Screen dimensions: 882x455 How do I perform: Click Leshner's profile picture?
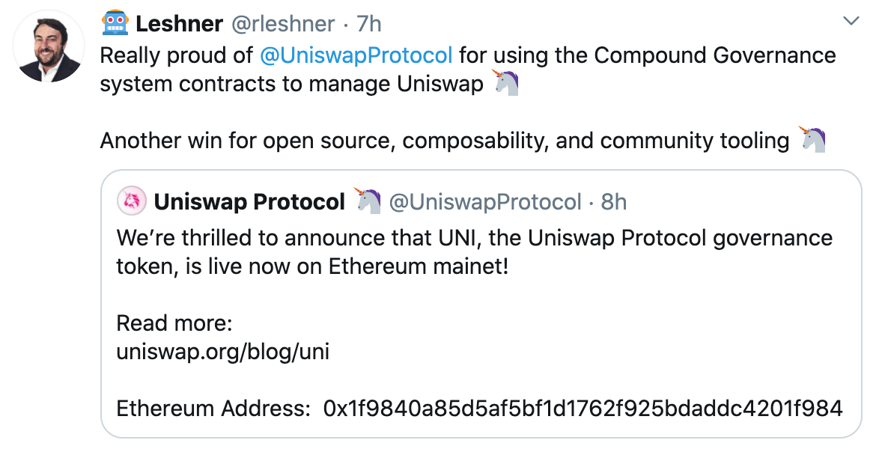[x=48, y=46]
